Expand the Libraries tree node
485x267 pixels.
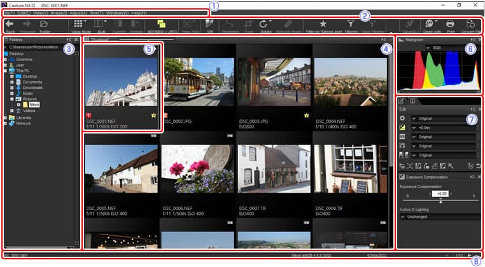point(5,118)
